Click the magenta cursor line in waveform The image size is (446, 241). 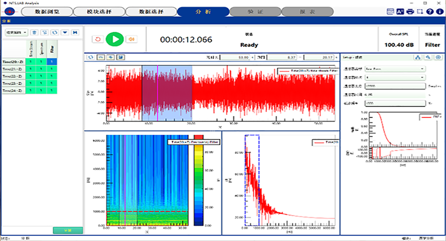point(158,92)
